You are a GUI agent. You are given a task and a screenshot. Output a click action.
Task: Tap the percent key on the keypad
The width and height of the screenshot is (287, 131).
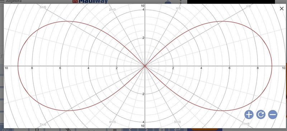tap(68, 130)
